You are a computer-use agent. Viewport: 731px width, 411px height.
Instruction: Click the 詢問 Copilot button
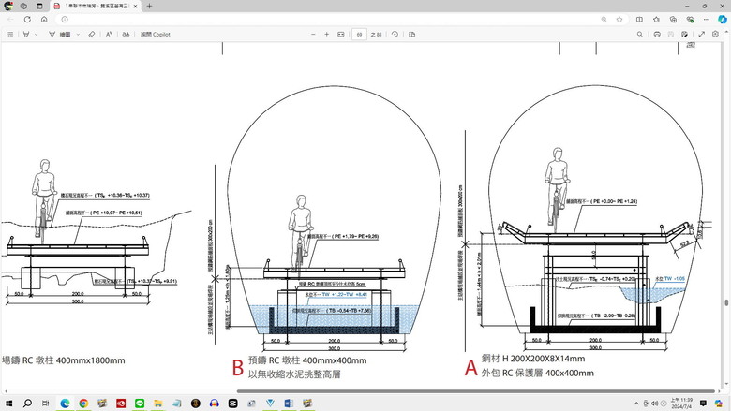pos(156,35)
